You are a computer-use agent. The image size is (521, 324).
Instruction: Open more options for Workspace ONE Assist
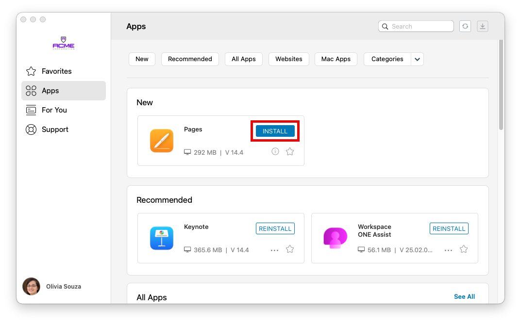(448, 249)
